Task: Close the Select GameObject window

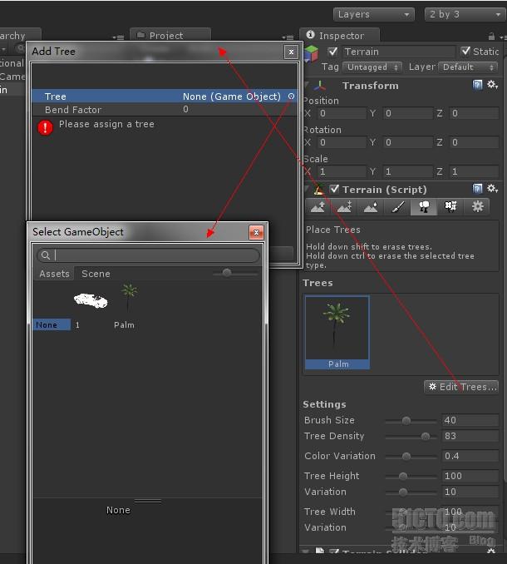Action: coord(256,232)
